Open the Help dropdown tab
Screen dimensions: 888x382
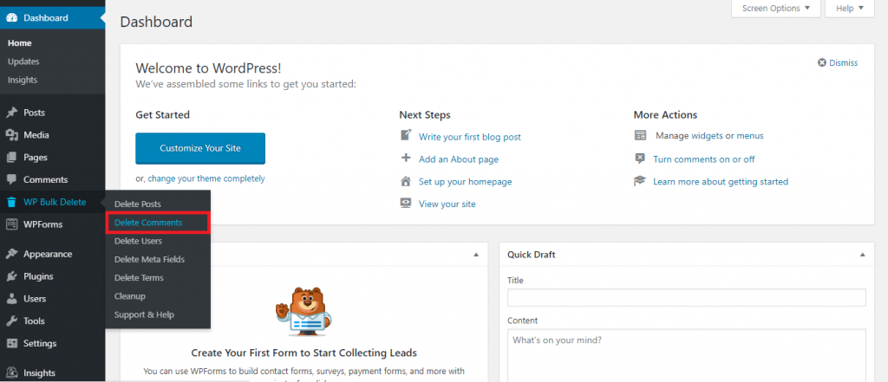coord(850,9)
